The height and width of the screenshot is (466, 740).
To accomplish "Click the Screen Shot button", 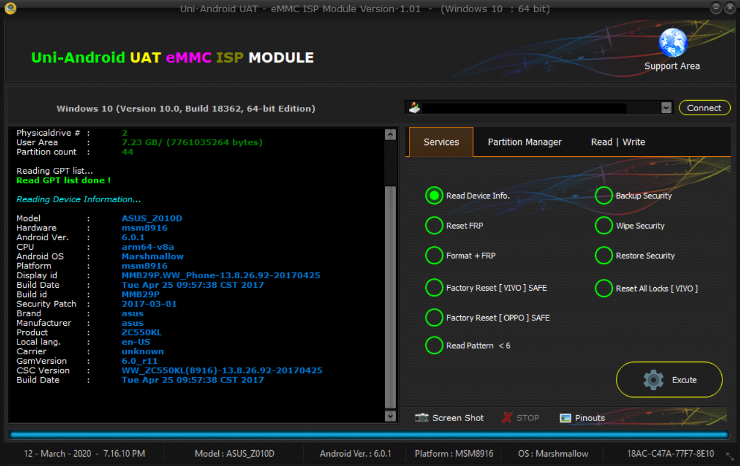I will (449, 417).
